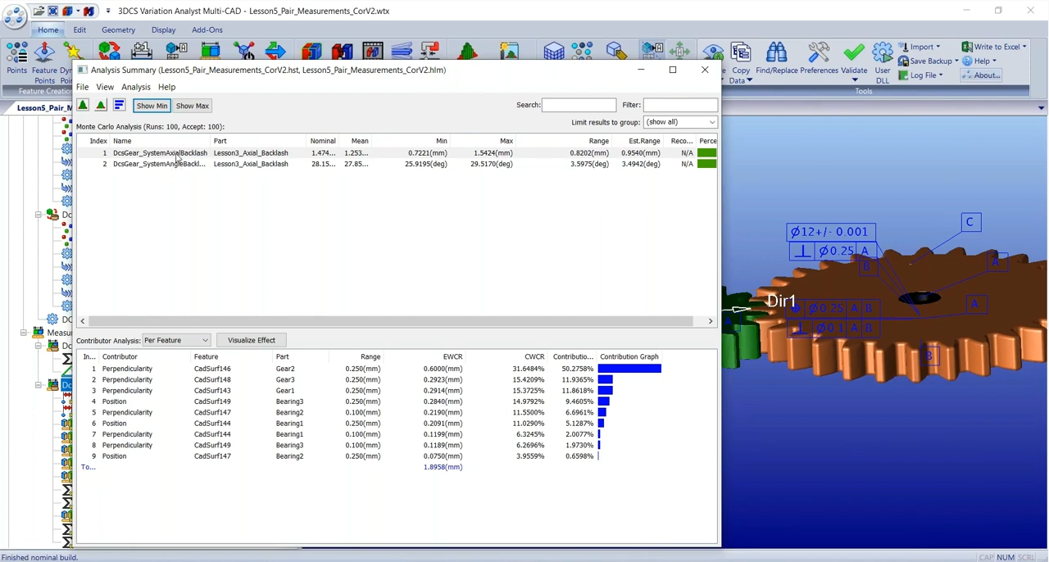1049x562 pixels.
Task: Select the Lesson5_Pair_M document tab
Action: (x=44, y=107)
